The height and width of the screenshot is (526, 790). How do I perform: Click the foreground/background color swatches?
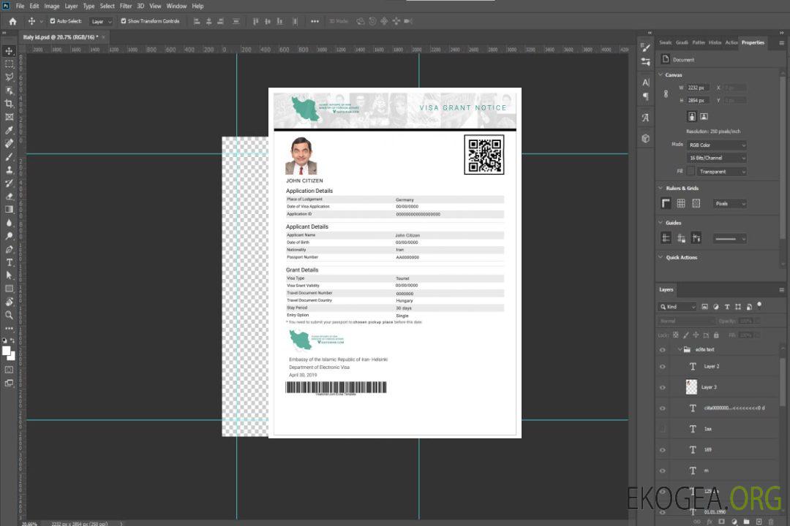9,354
